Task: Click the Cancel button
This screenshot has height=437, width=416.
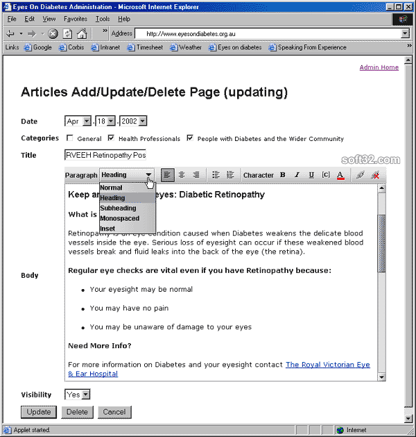Action: point(114,412)
